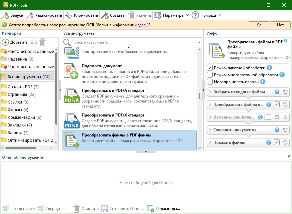Click the Запуск toolbar icon
Image resolution: width=292 pixels, height=214 pixels.
5,15
